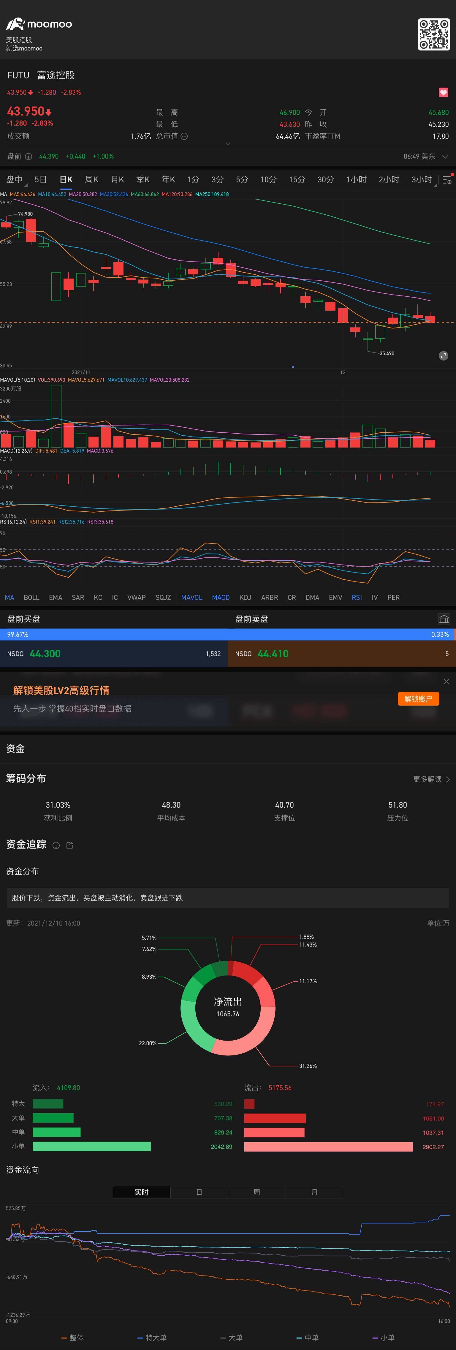Open the exchange bank icon beside 盘前卖盘

click(444, 619)
